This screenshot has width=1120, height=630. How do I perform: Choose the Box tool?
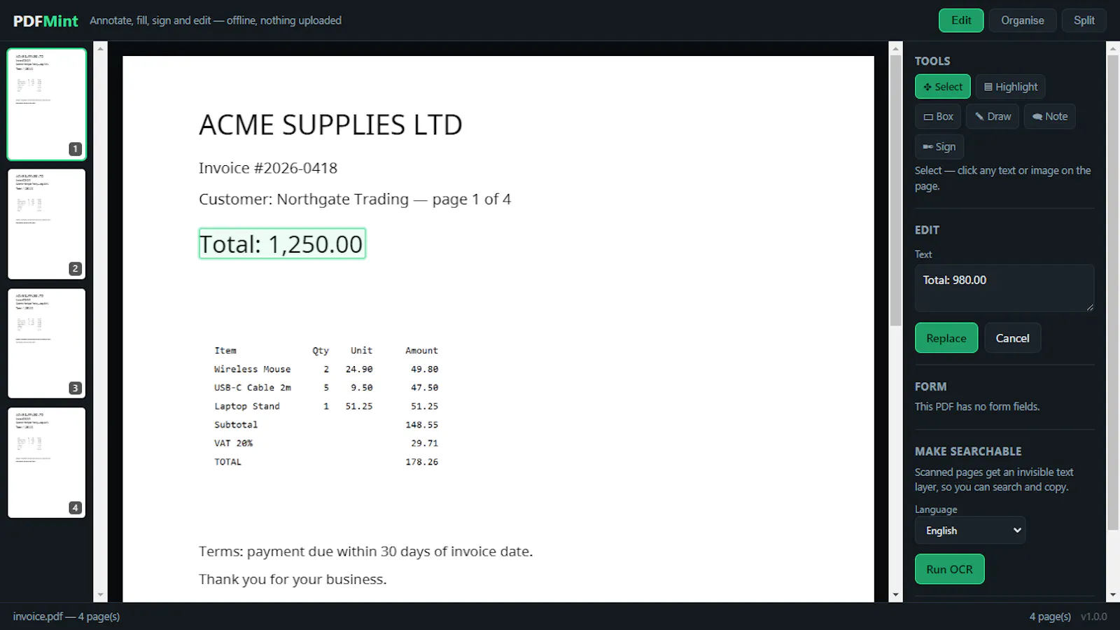pos(938,116)
